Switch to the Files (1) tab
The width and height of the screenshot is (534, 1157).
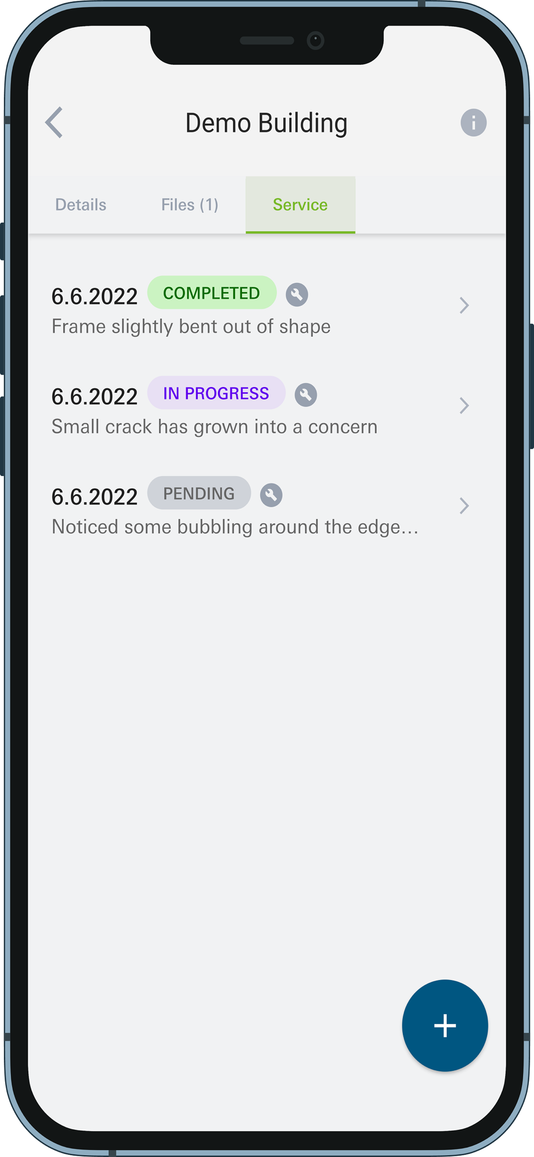pos(190,205)
